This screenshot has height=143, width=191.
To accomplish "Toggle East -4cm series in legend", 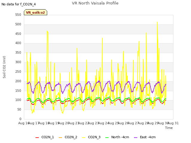I will tap(145, 137).
